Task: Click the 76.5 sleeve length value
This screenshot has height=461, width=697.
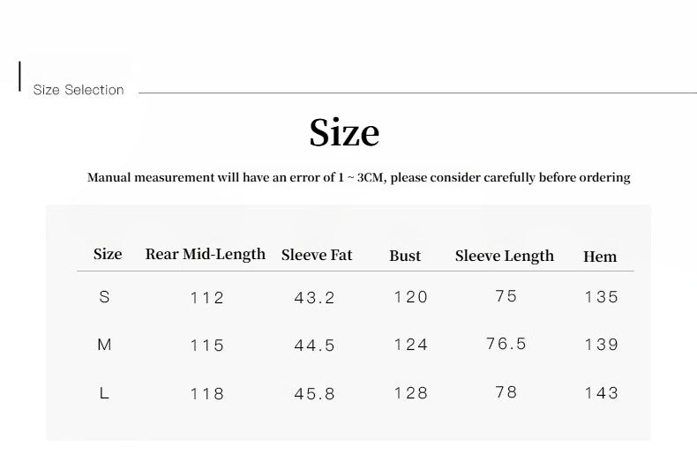Action: click(x=506, y=344)
